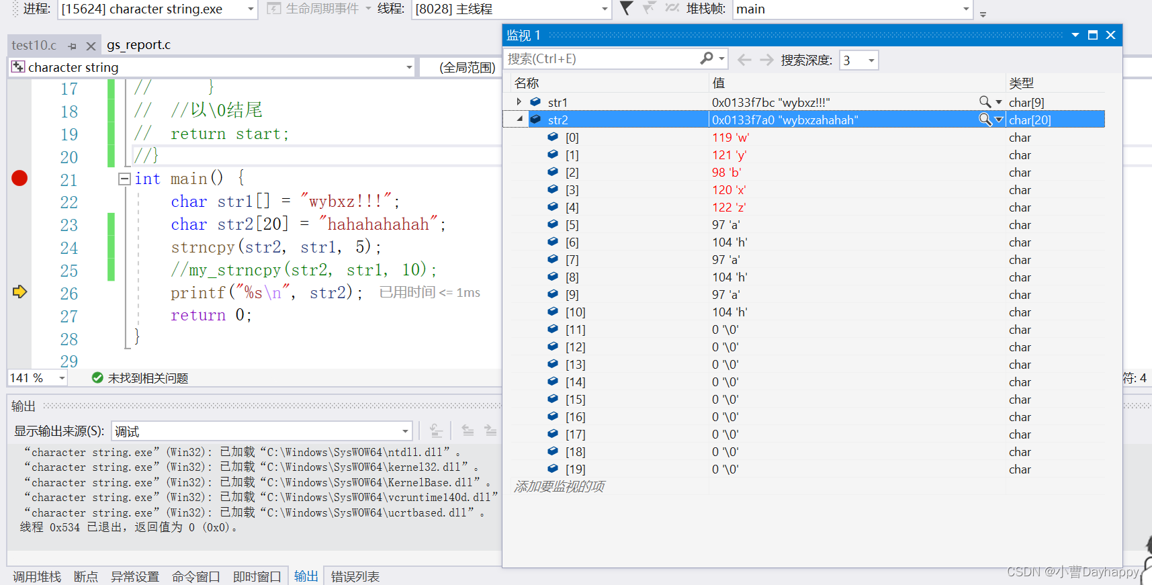This screenshot has width=1152, height=585.
Task: Open the visualizer dropdown arrow for str1
Action: (999, 102)
